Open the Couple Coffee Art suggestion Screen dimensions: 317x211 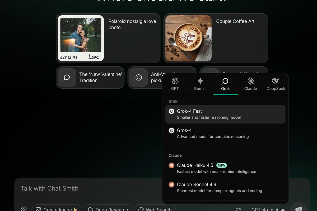[216, 38]
